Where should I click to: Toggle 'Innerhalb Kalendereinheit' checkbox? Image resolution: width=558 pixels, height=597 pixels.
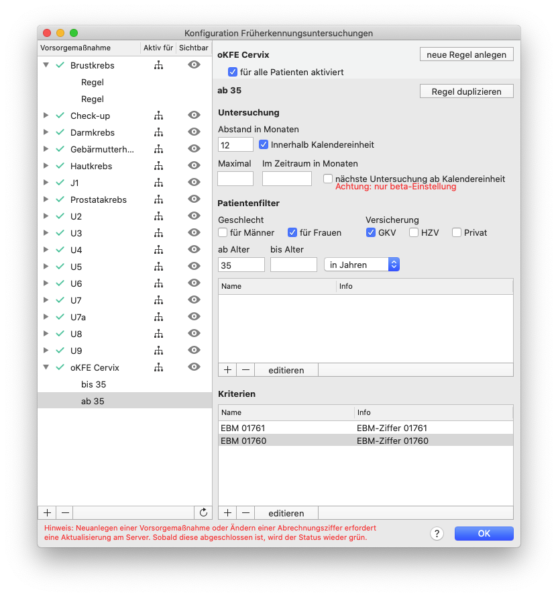click(263, 144)
